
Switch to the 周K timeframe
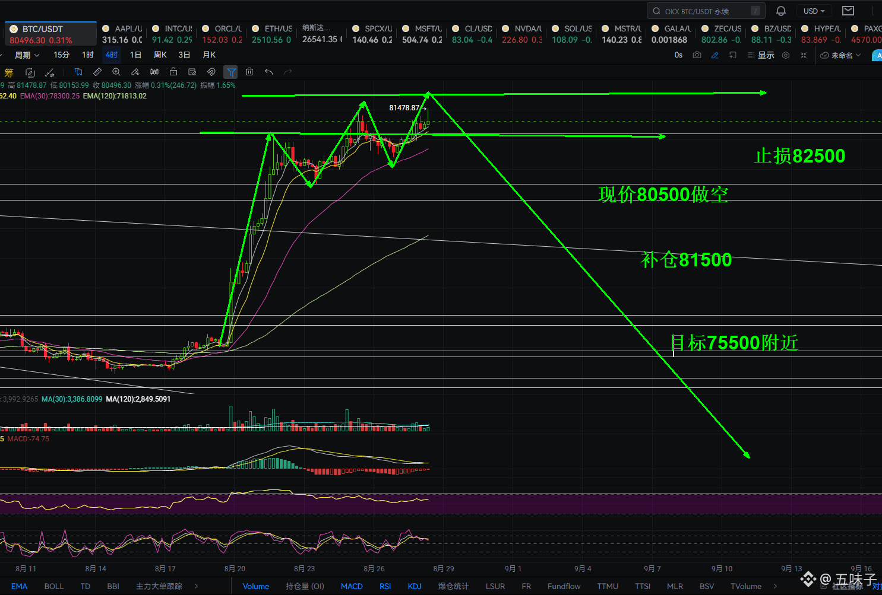[160, 55]
